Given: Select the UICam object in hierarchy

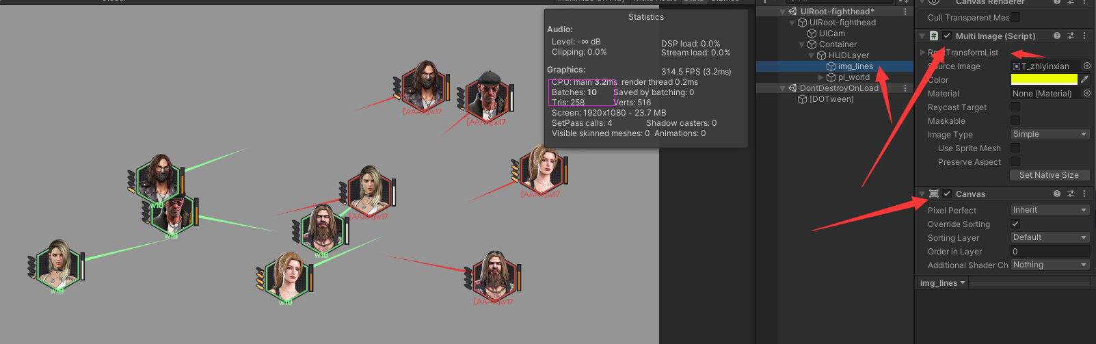Looking at the screenshot, I should coord(831,34).
